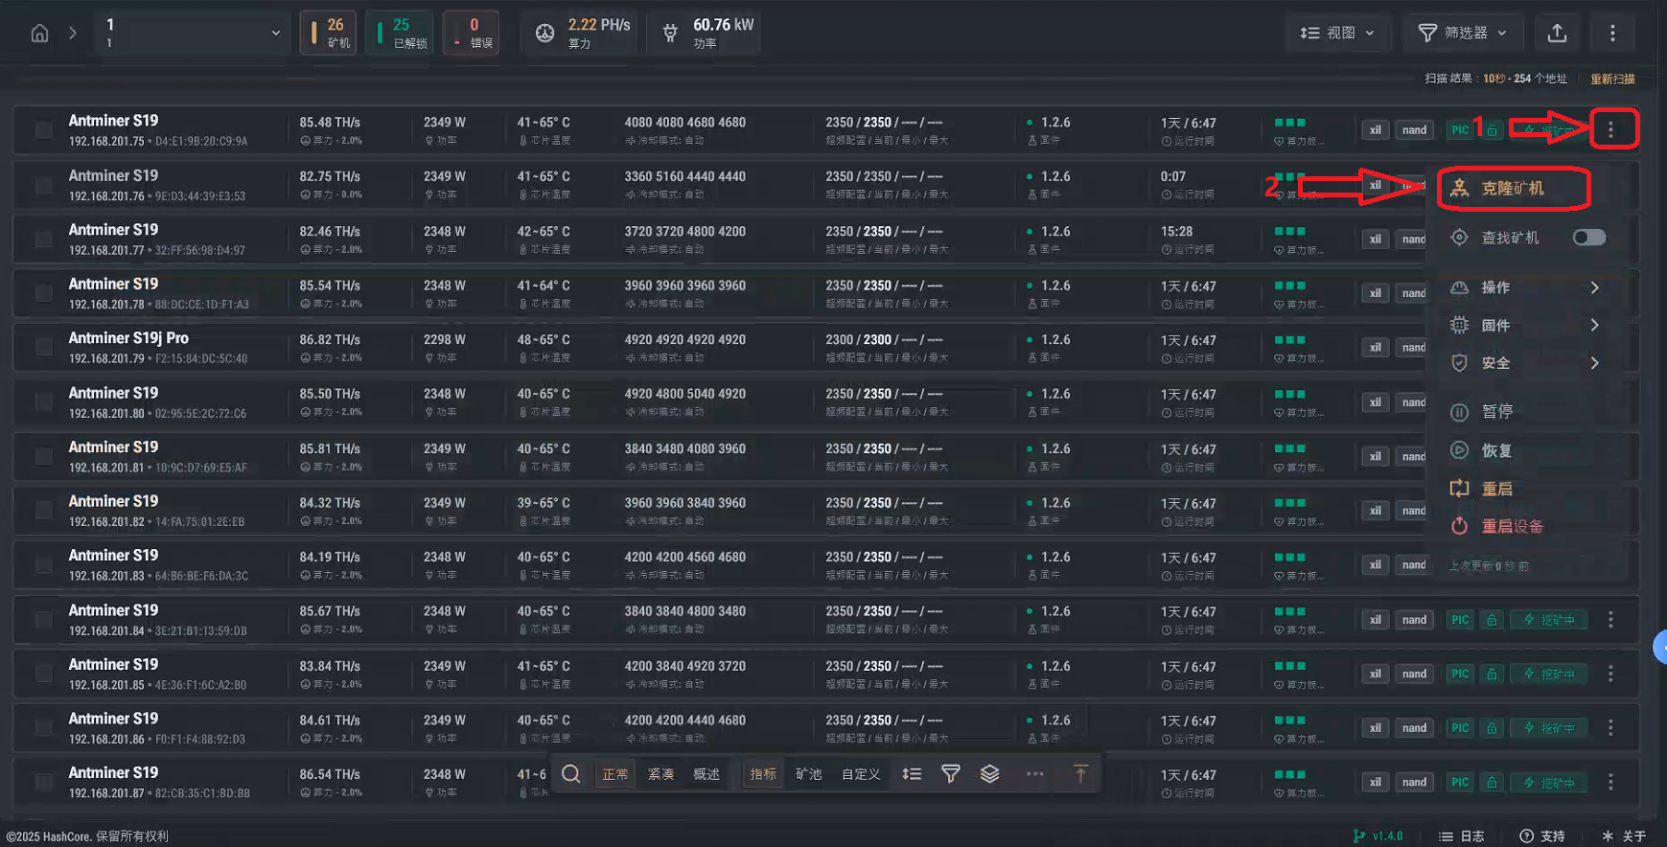Viewport: 1667px width, 847px height.
Task: Click the 0 错误 errors count badge
Action: tap(471, 33)
